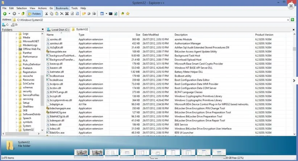Click the Cut scissors icon
The width and height of the screenshot is (298, 161).
pos(46,13)
